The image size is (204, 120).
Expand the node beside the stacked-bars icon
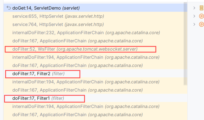pyautogui.click(x=194, y=8)
